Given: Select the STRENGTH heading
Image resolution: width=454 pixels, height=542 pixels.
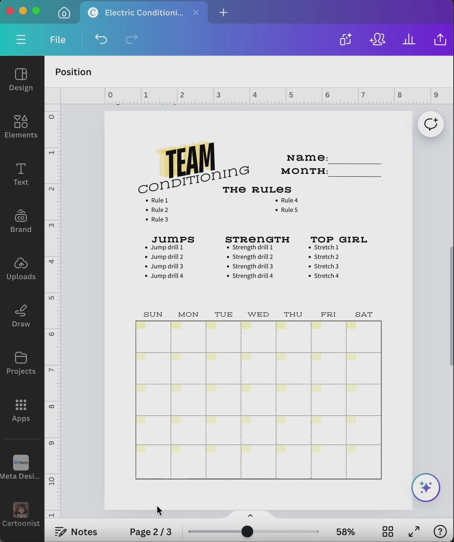Looking at the screenshot, I should click(257, 239).
